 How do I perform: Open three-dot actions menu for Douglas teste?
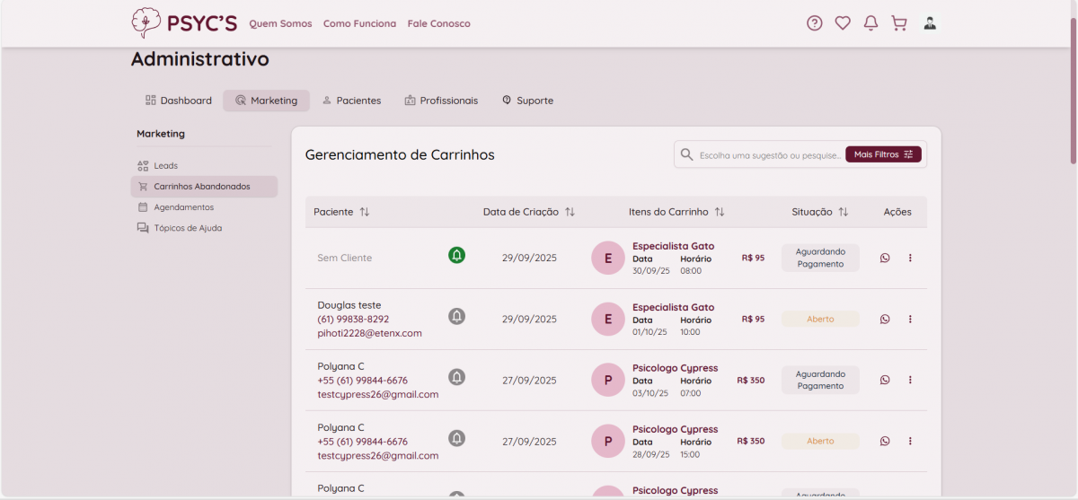(910, 319)
